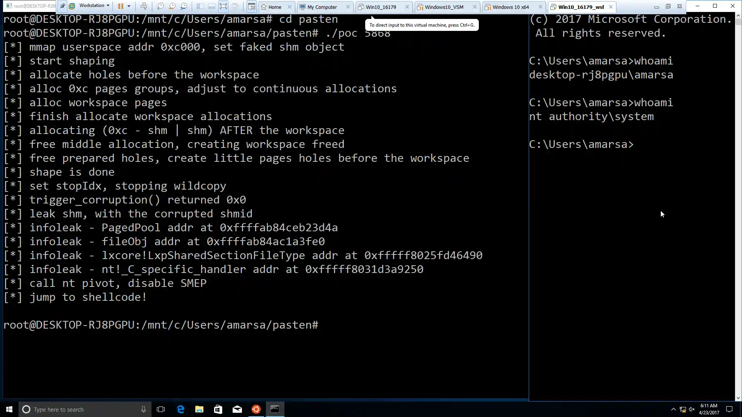
Task: Open Task View on the taskbar
Action: point(161,409)
